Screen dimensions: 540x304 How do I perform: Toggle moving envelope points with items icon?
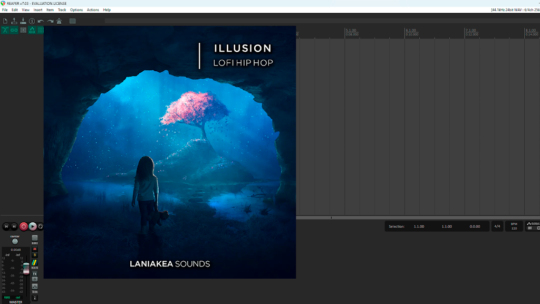32,30
